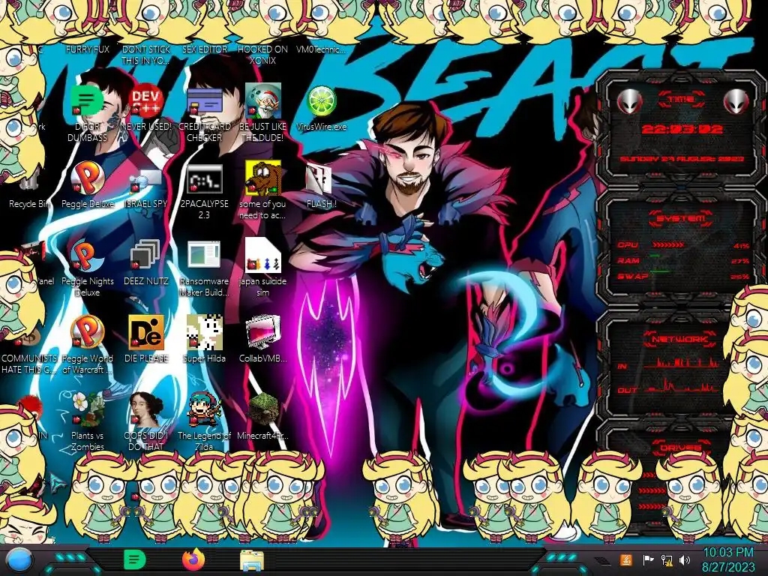Launch the Plants vs Zombies shortcut

(x=87, y=409)
